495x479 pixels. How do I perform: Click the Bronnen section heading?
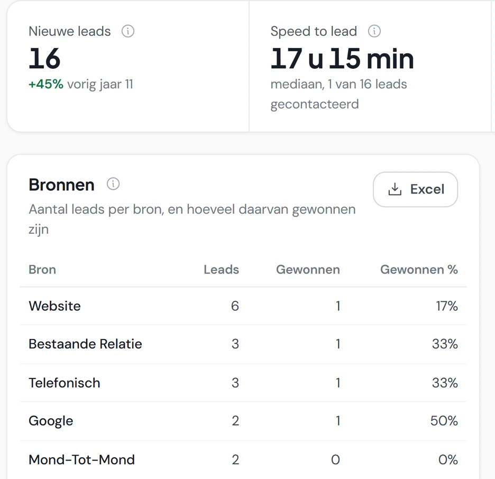click(x=61, y=185)
